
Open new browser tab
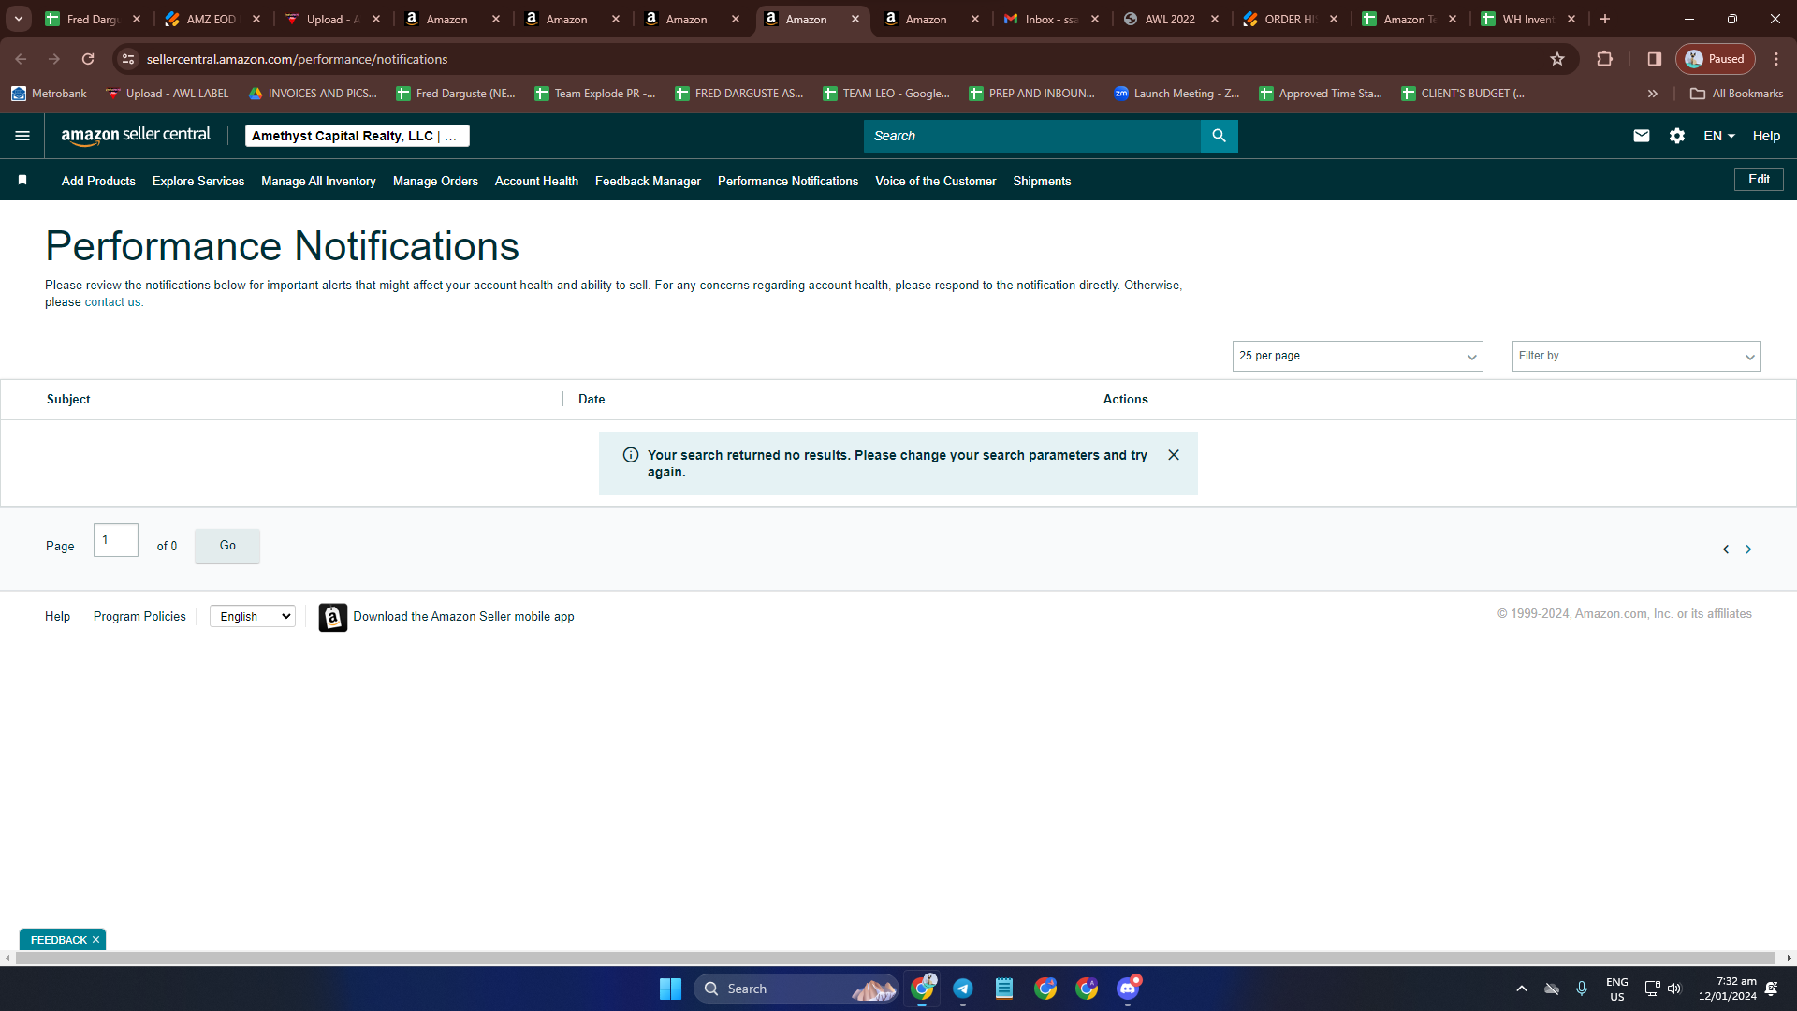(x=1605, y=19)
